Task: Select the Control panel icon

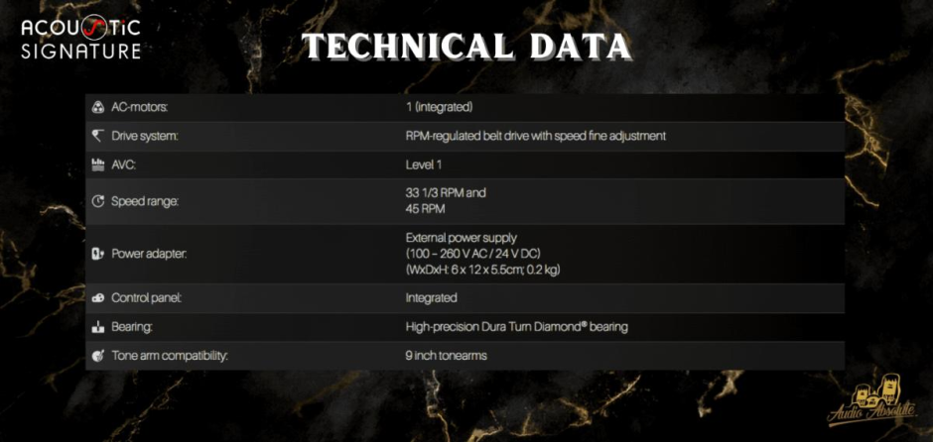Action: pos(97,297)
